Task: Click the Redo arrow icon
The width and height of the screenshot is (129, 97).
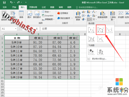Action: coord(18,2)
